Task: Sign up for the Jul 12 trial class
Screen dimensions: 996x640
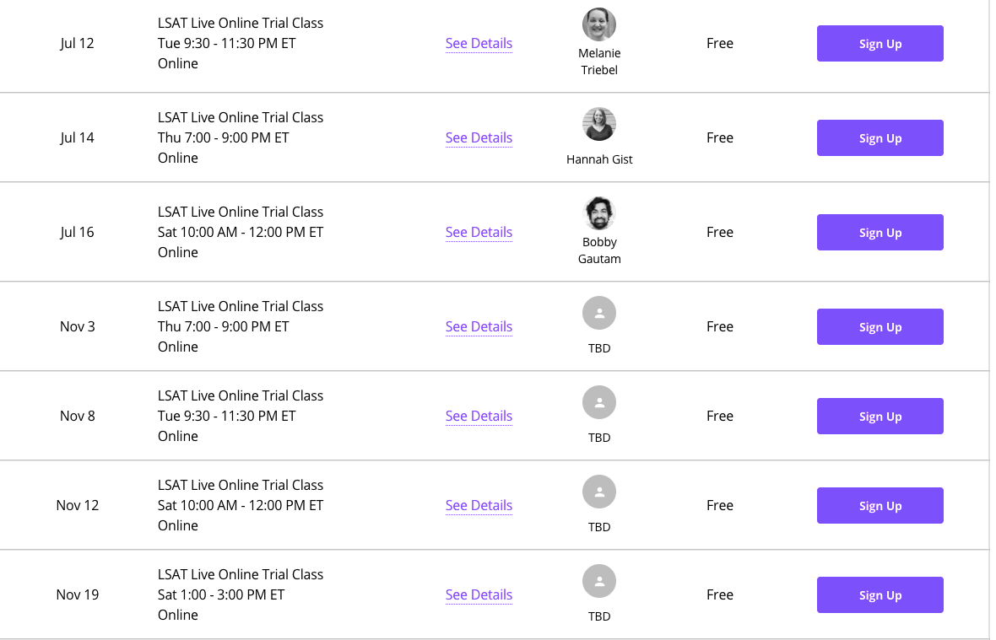Action: coord(880,44)
